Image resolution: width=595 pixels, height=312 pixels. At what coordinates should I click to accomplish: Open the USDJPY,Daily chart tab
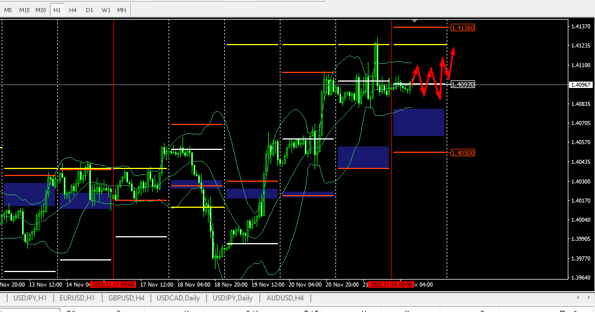pyautogui.click(x=232, y=298)
